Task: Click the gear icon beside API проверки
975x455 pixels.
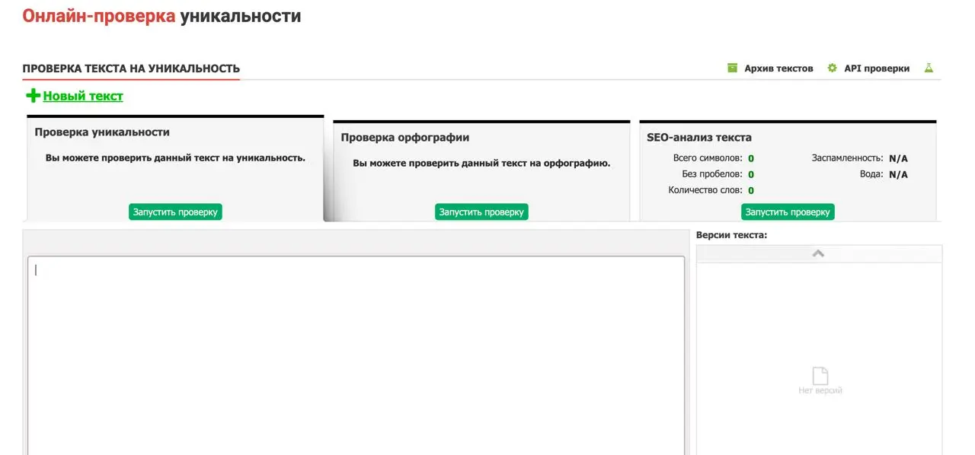Action: (x=832, y=68)
